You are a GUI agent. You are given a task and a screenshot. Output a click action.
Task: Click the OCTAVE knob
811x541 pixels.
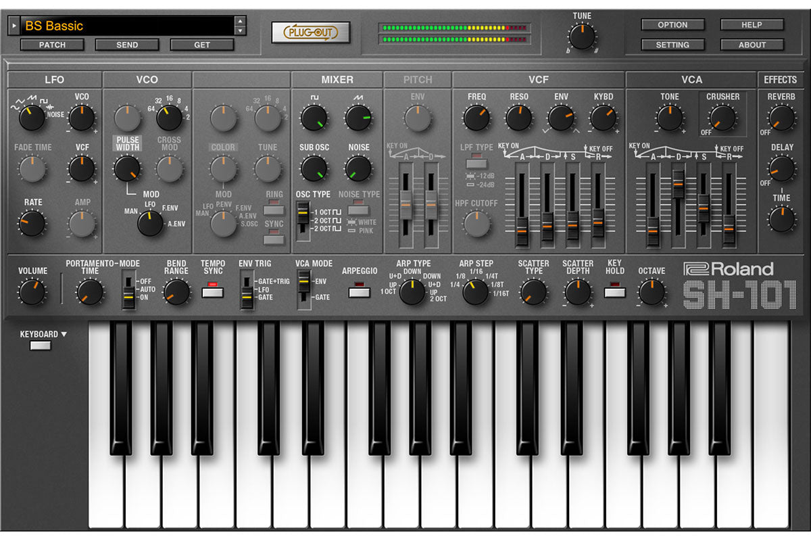[x=652, y=292]
